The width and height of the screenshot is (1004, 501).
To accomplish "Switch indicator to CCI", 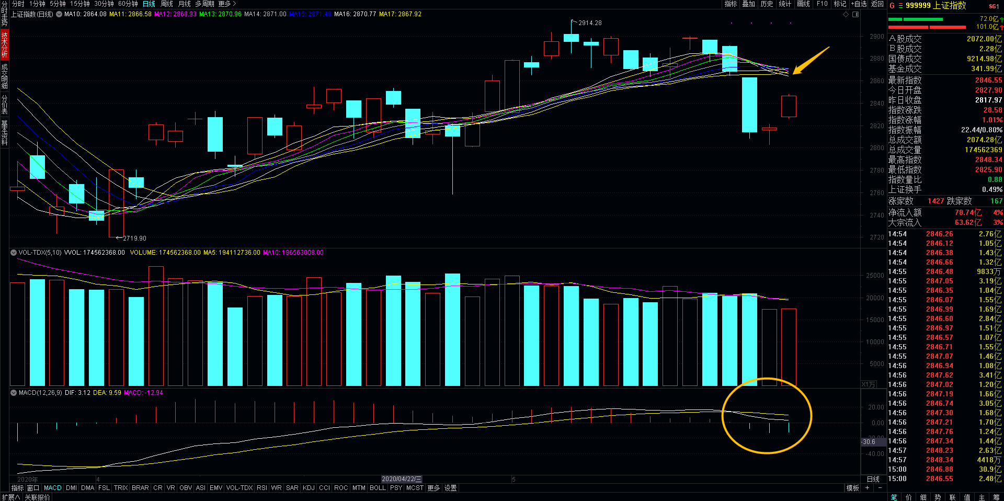I will coord(324,488).
